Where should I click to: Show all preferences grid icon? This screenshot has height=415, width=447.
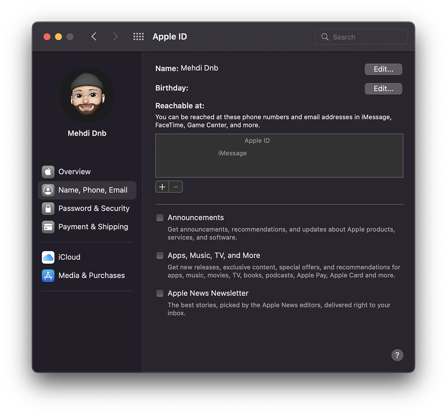pyautogui.click(x=139, y=37)
